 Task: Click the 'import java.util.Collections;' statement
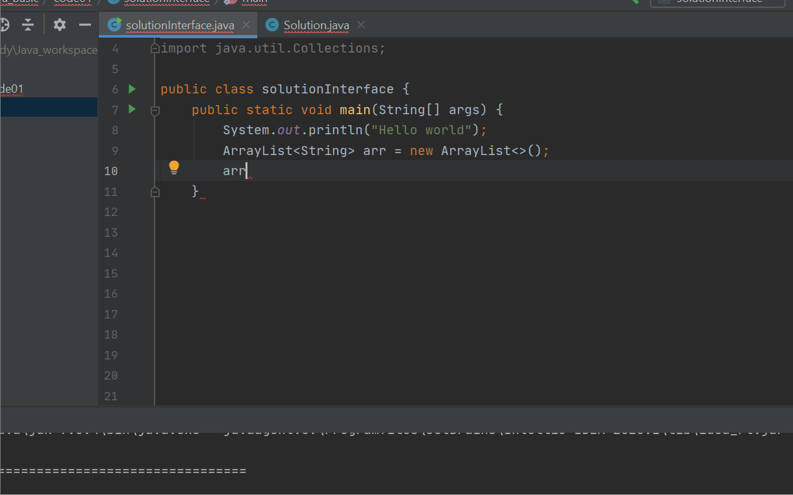273,48
